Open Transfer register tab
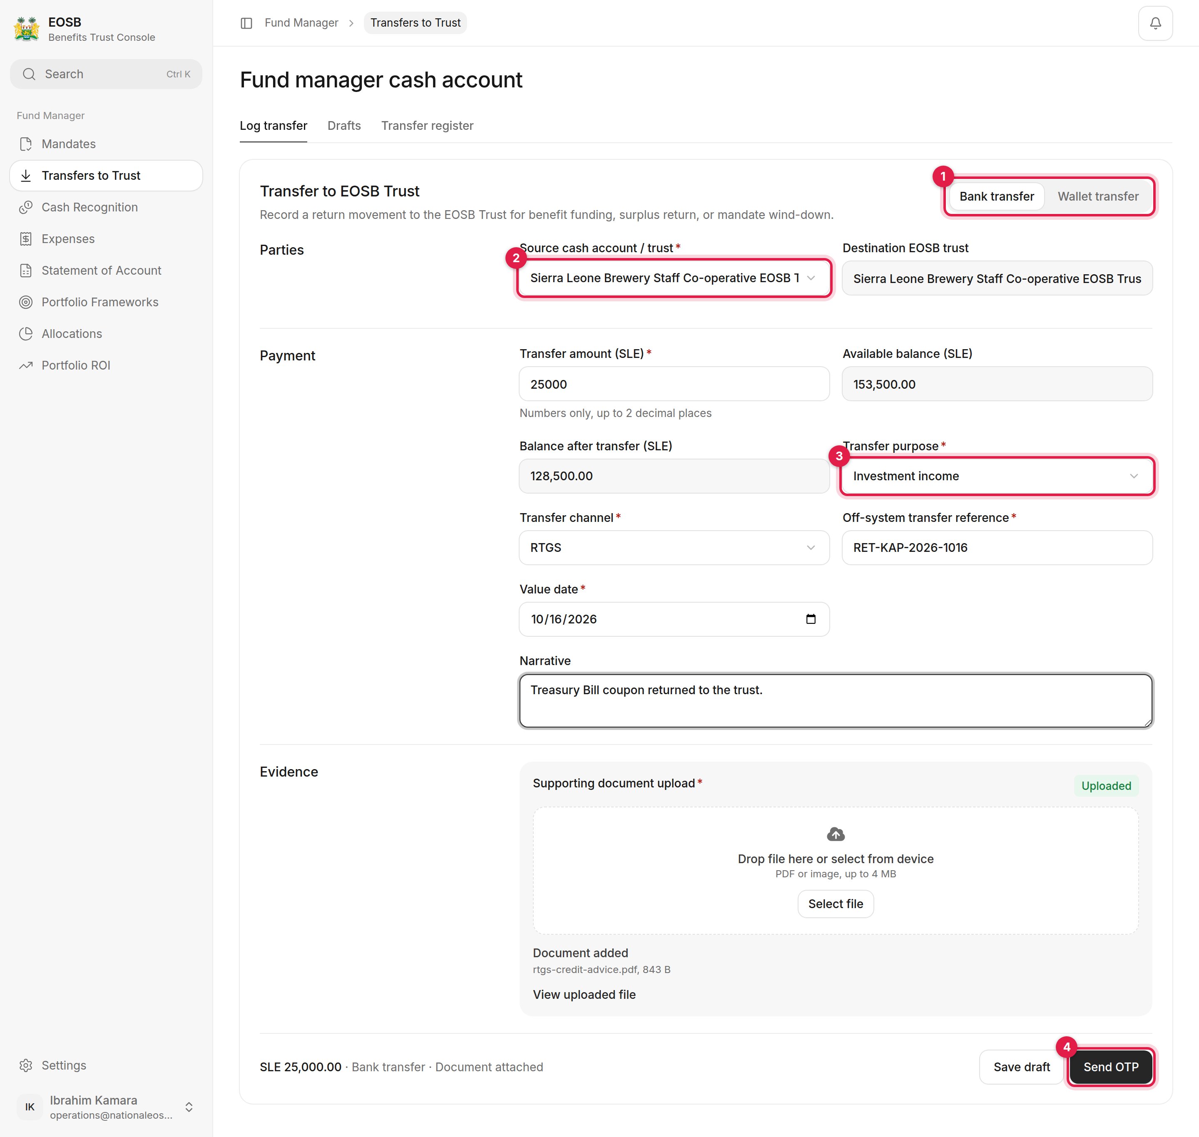 tap(427, 125)
